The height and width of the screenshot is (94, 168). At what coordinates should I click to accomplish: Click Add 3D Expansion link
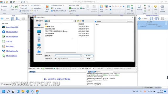click(12, 56)
